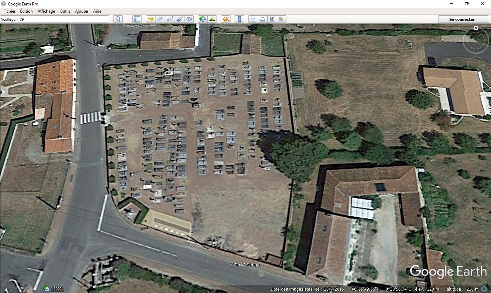Open the planet selection dropdown
491x293 pixels.
[226, 19]
